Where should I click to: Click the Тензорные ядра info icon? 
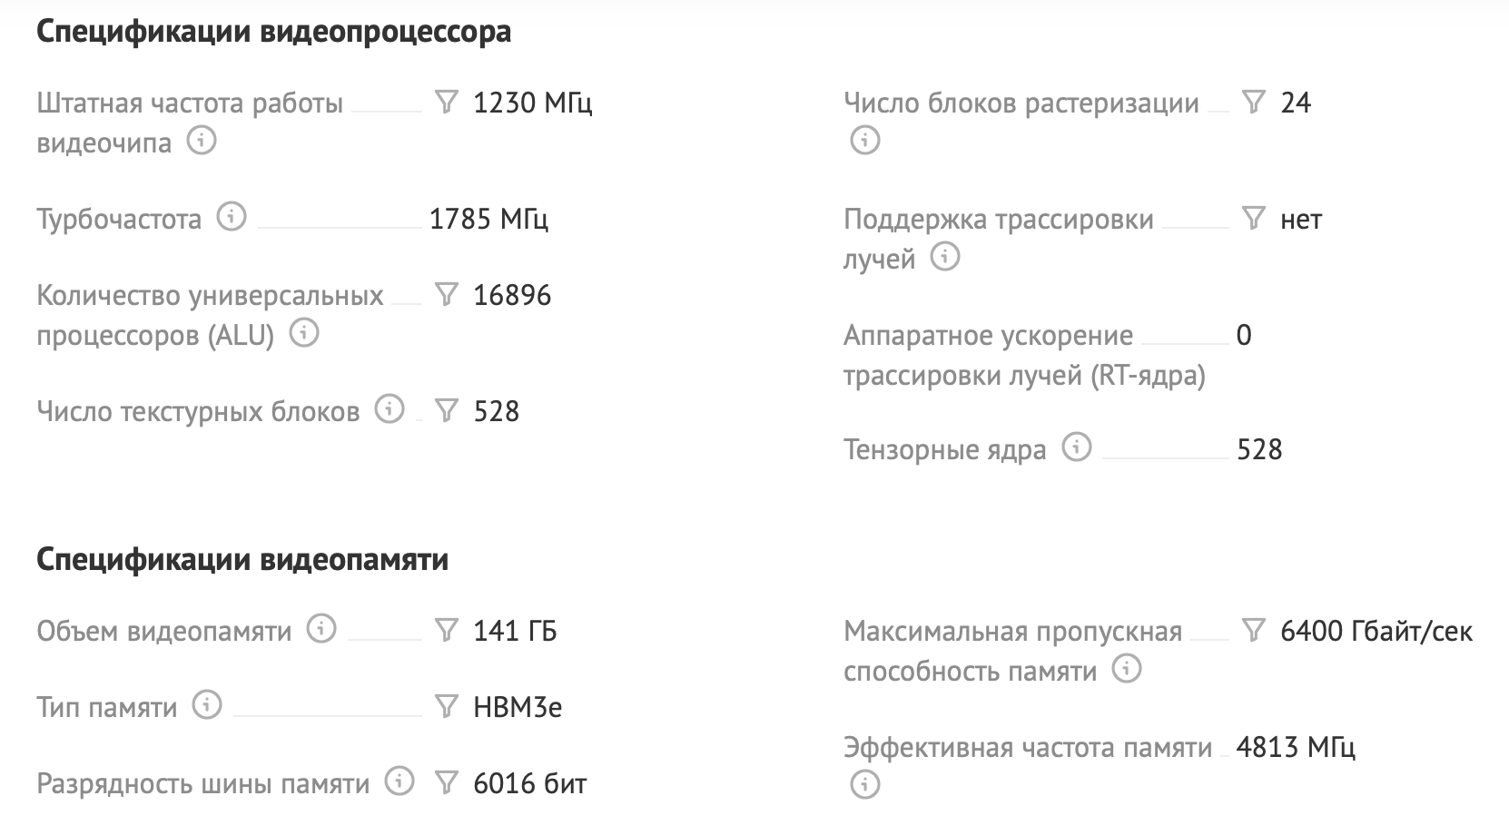point(1077,447)
